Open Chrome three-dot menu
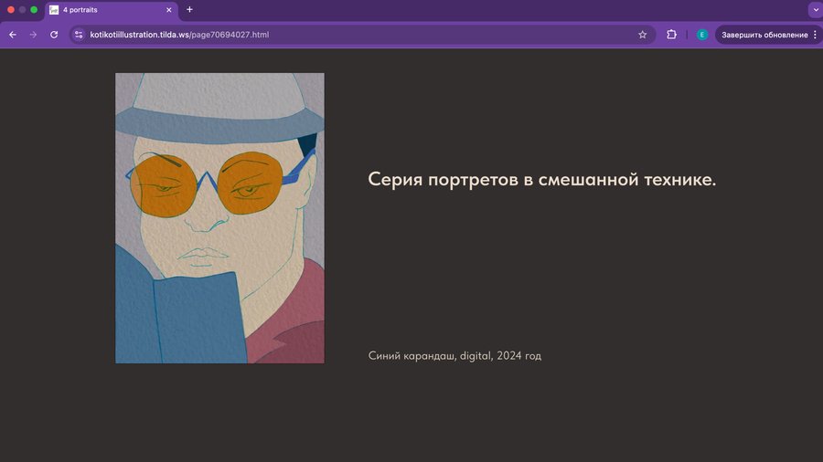This screenshot has width=823, height=462. 815,35
